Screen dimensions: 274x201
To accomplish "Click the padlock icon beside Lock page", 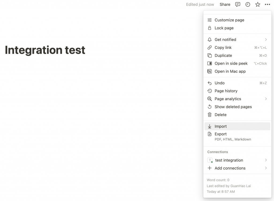I will (210, 28).
